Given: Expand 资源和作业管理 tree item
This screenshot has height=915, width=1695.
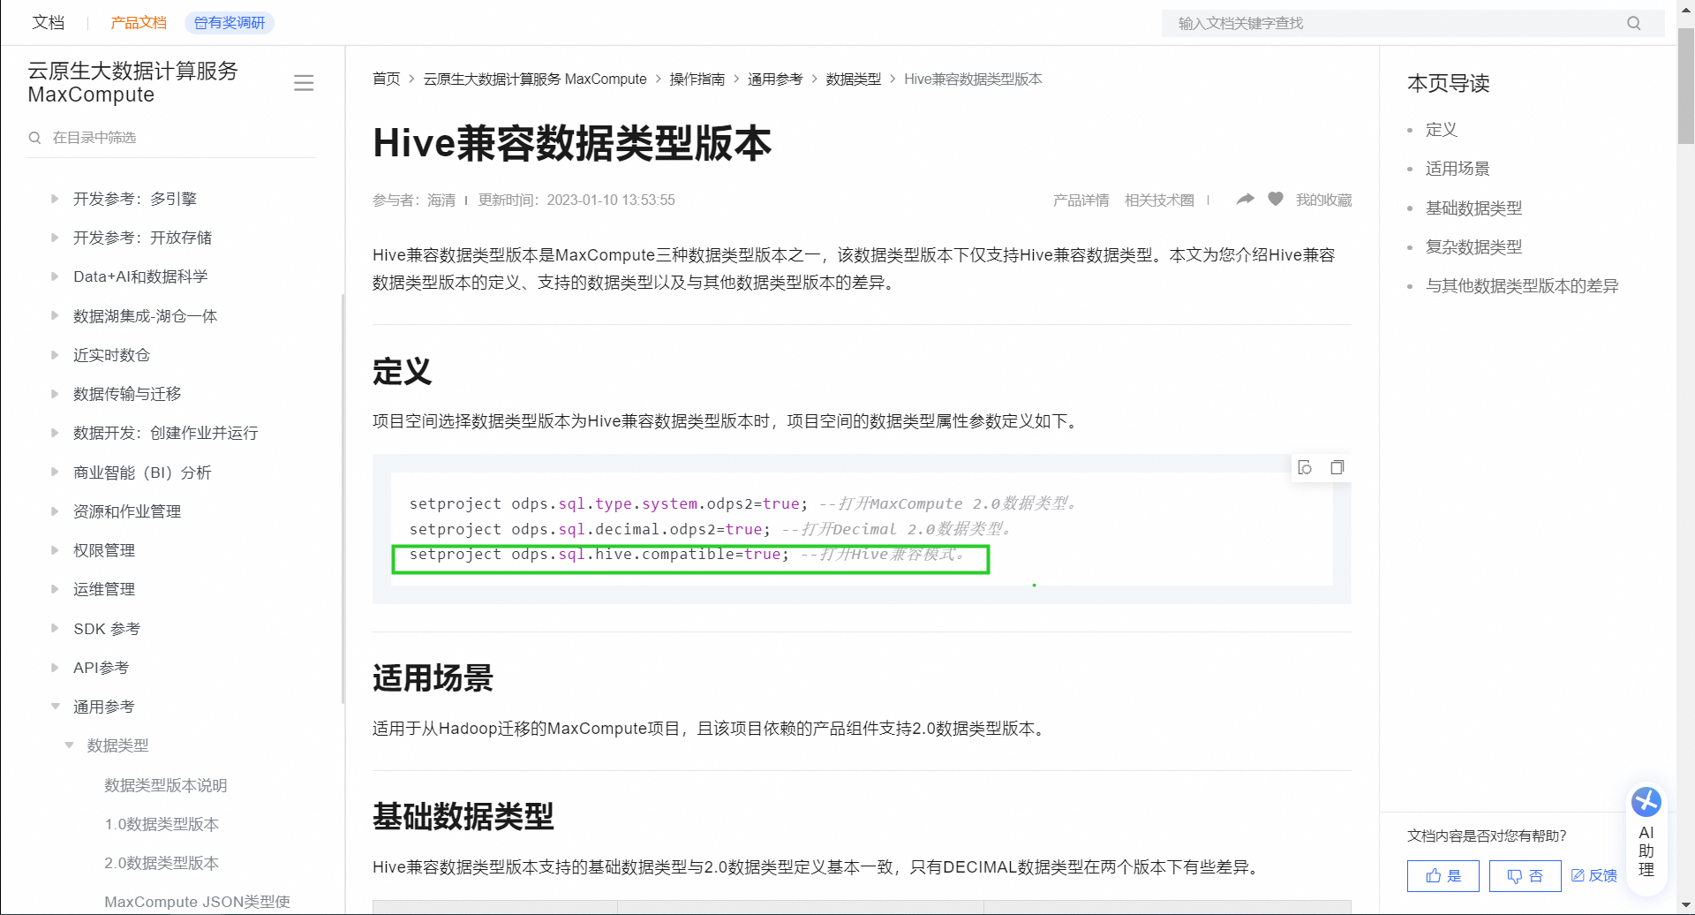Looking at the screenshot, I should click(x=55, y=510).
